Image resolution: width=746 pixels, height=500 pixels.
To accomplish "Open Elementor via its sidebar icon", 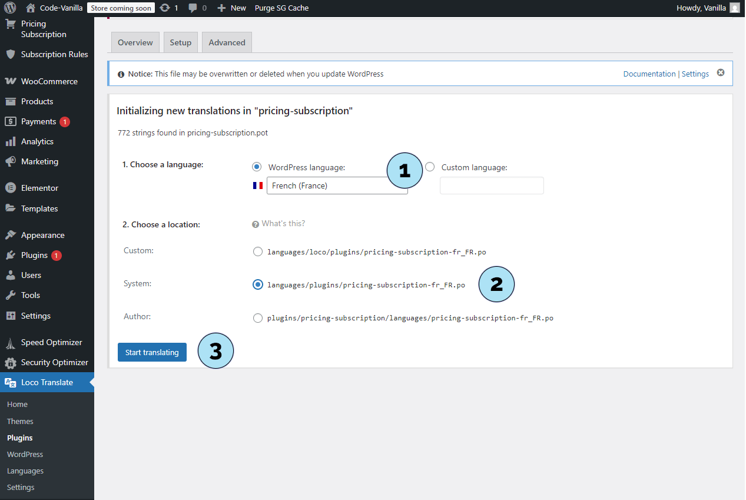I will (x=10, y=188).
